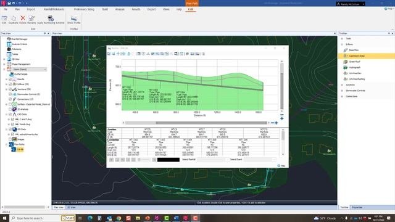Viewport: 395px width, 222px height.
Task: Open the Analysis ribbon tab
Action: point(120,9)
